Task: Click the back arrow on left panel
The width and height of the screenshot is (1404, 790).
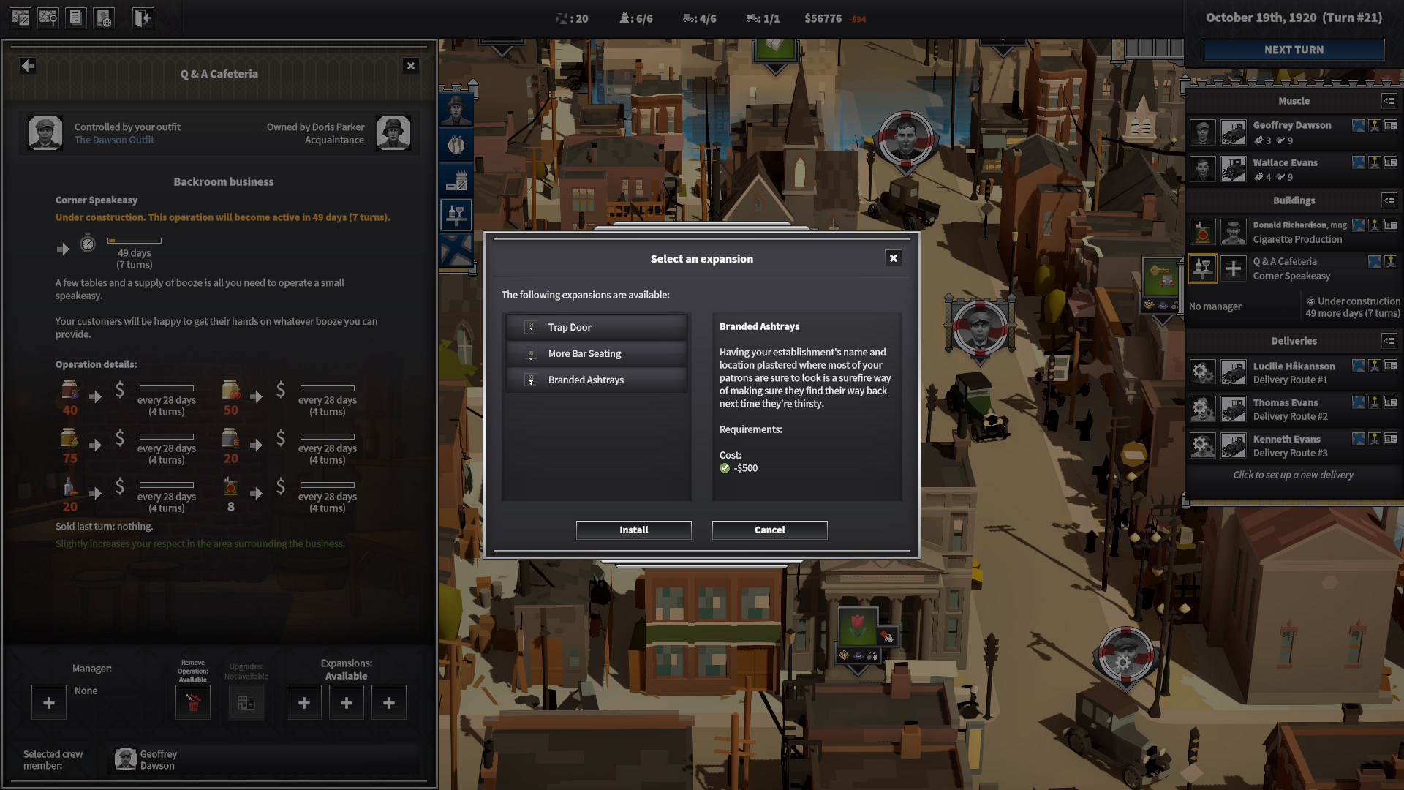Action: pos(28,66)
